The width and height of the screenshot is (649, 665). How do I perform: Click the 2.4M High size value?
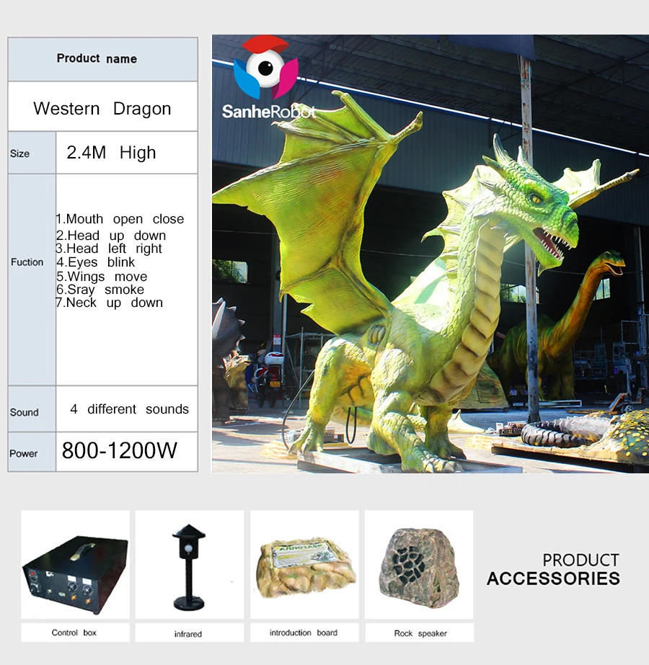112,153
